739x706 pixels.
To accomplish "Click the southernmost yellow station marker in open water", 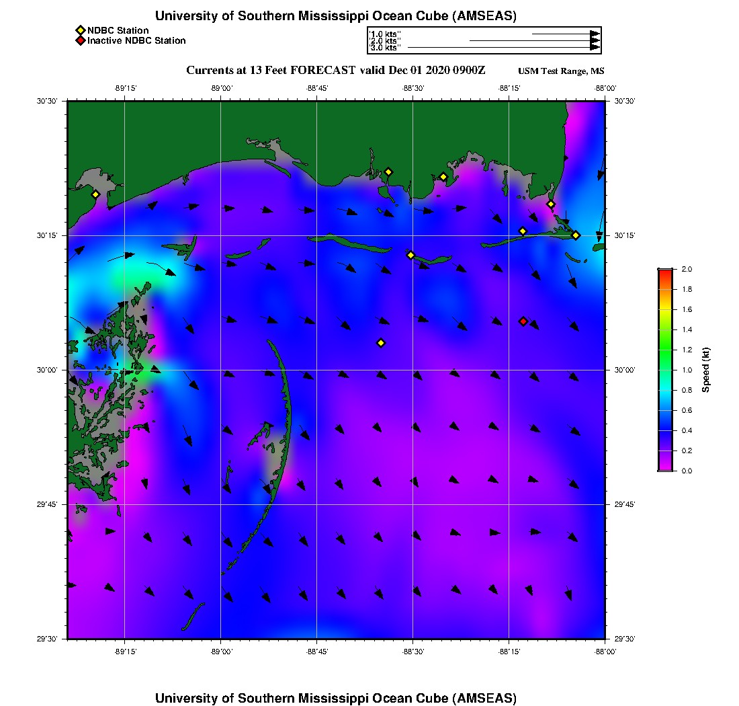I will tap(381, 343).
